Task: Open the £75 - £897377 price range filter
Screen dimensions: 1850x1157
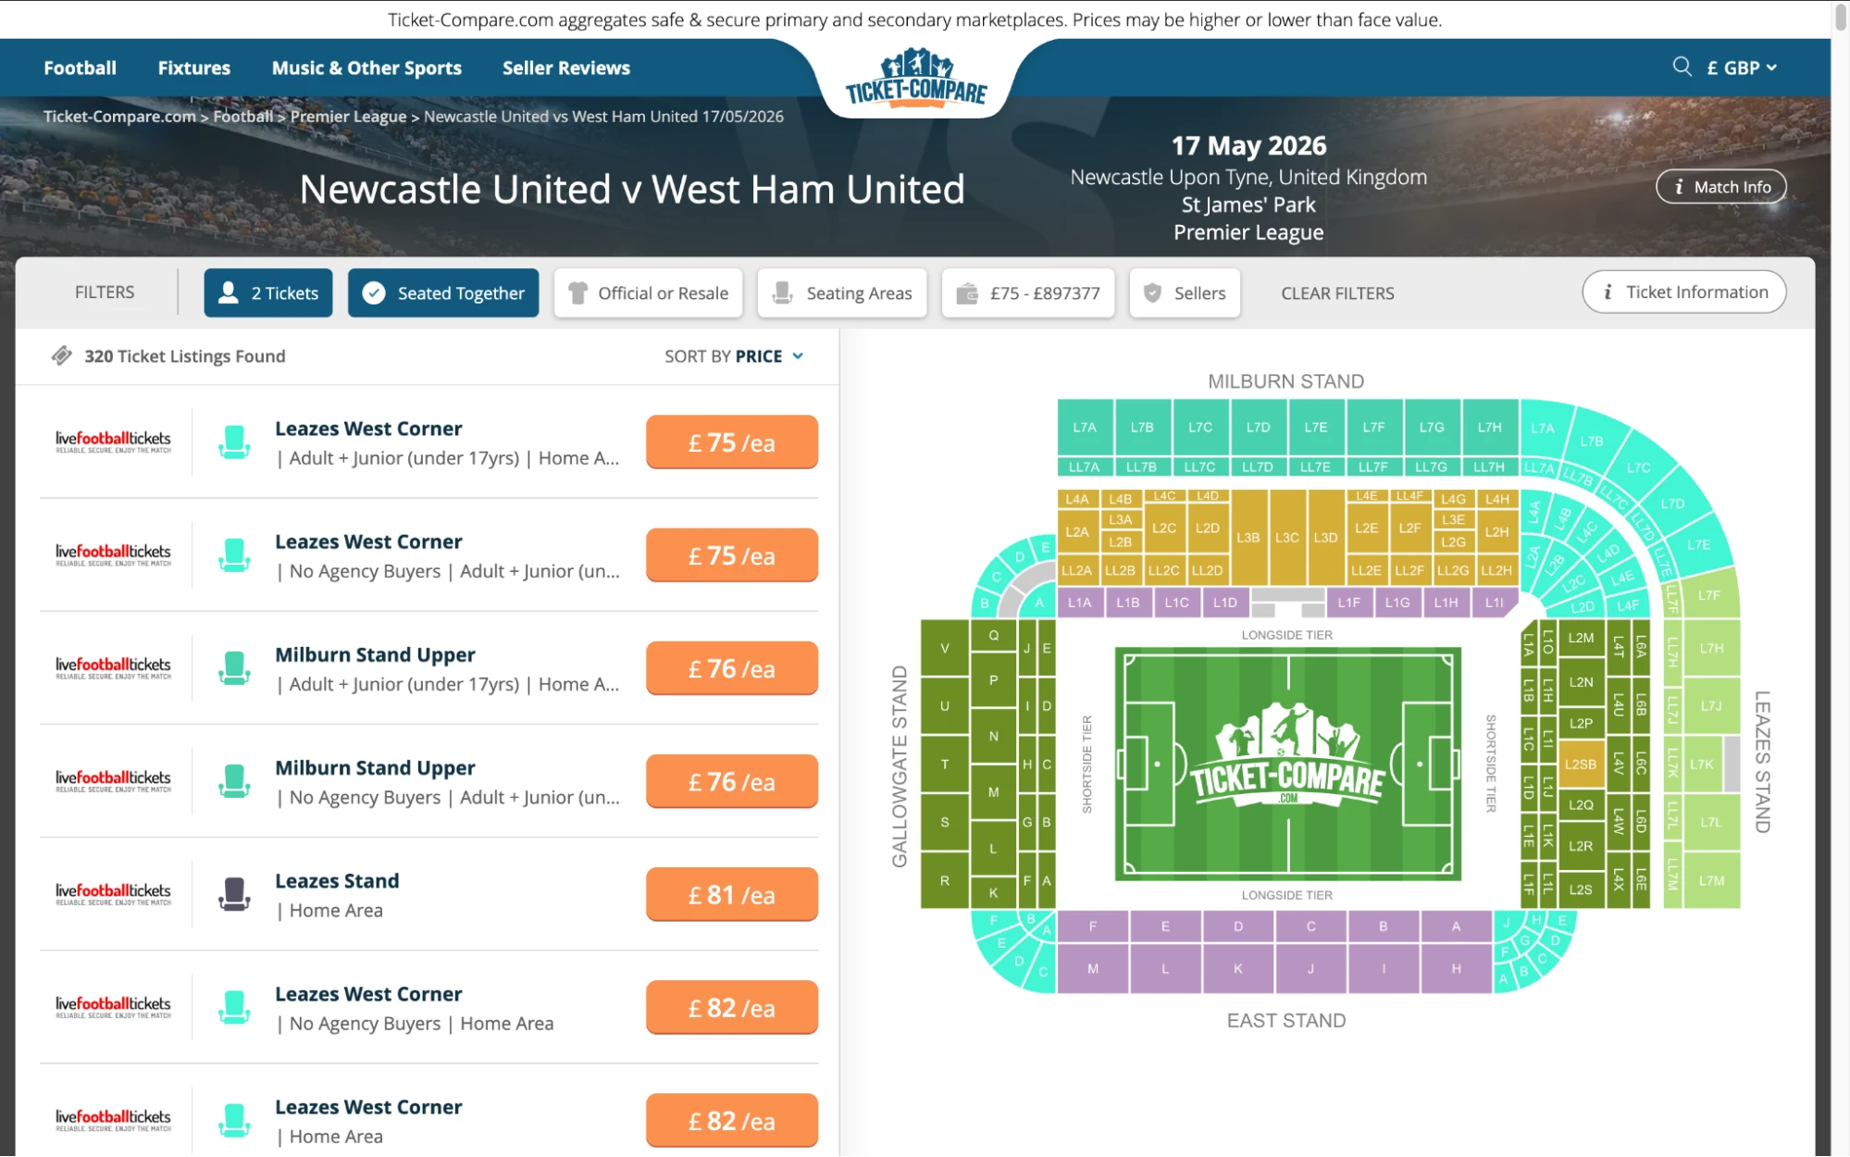Action: [1027, 292]
